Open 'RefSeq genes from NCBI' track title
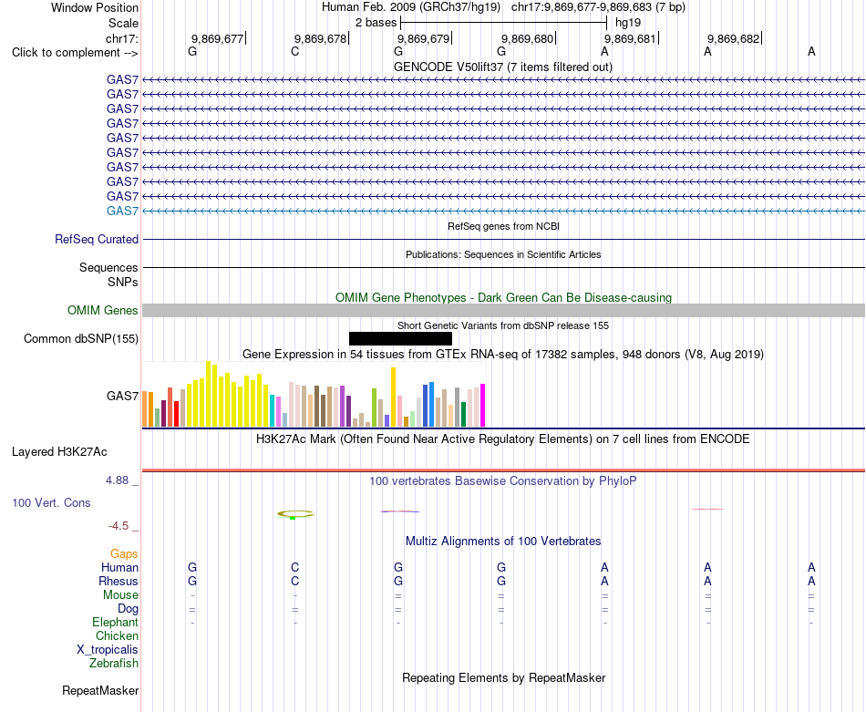Viewport: 866px width, 712px height. point(503,226)
